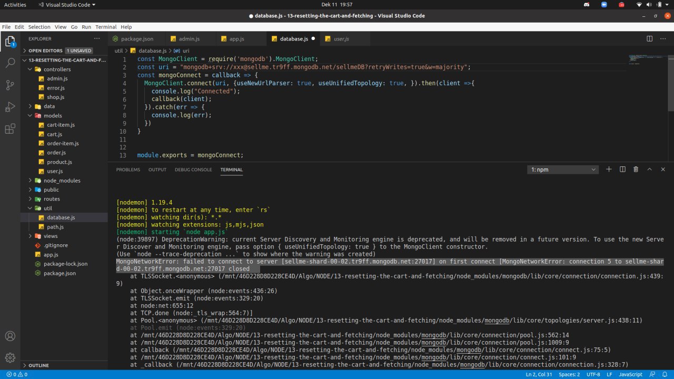Kill the terminal with trash icon

tap(636, 169)
